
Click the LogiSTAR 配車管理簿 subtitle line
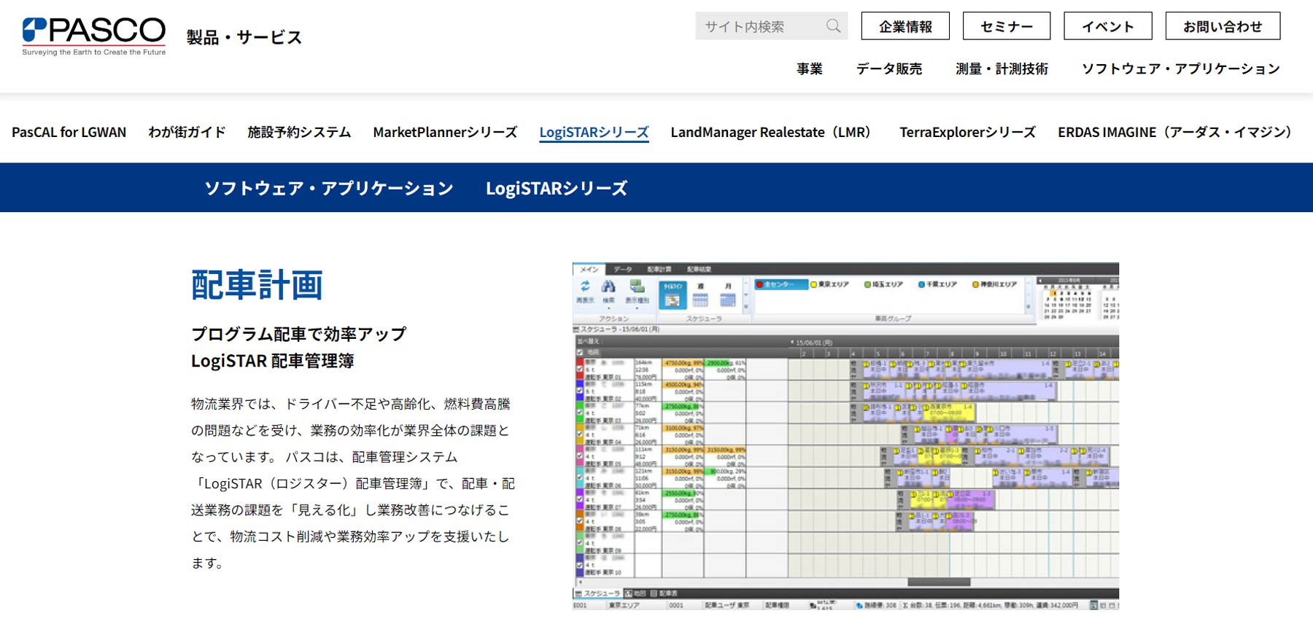[x=273, y=361]
